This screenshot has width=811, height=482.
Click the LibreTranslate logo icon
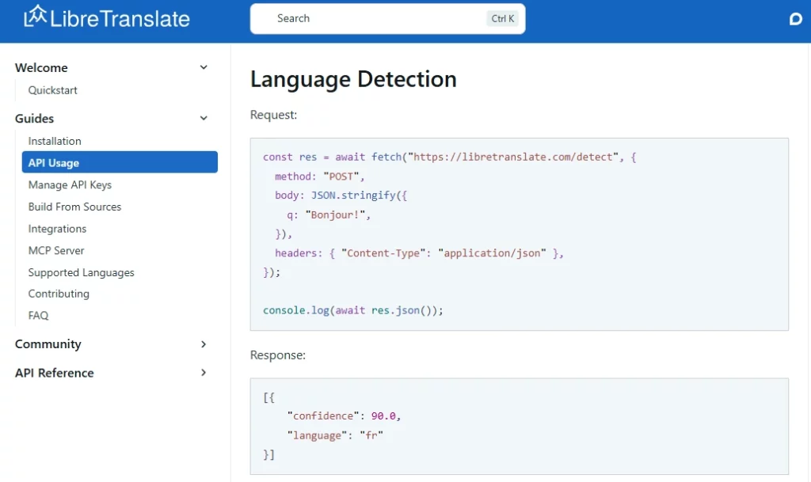pyautogui.click(x=35, y=16)
